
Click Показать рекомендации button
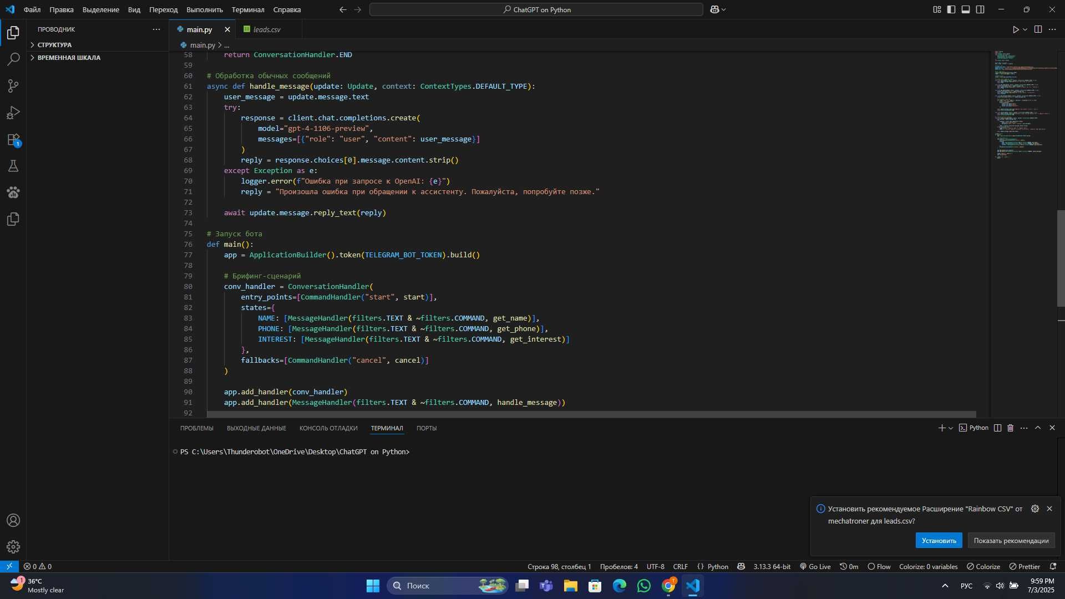[x=1011, y=541]
